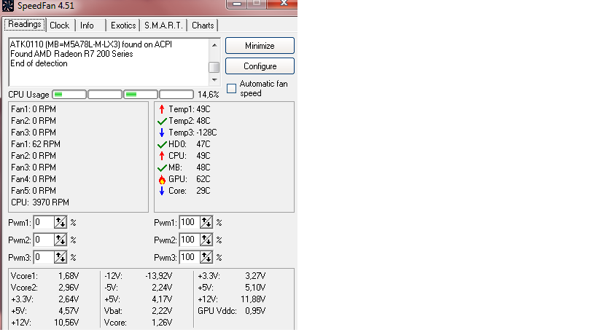Screen dimensions: 595x335
Task: Click the left Pwm2 value field showing 0
Action: [x=44, y=240]
